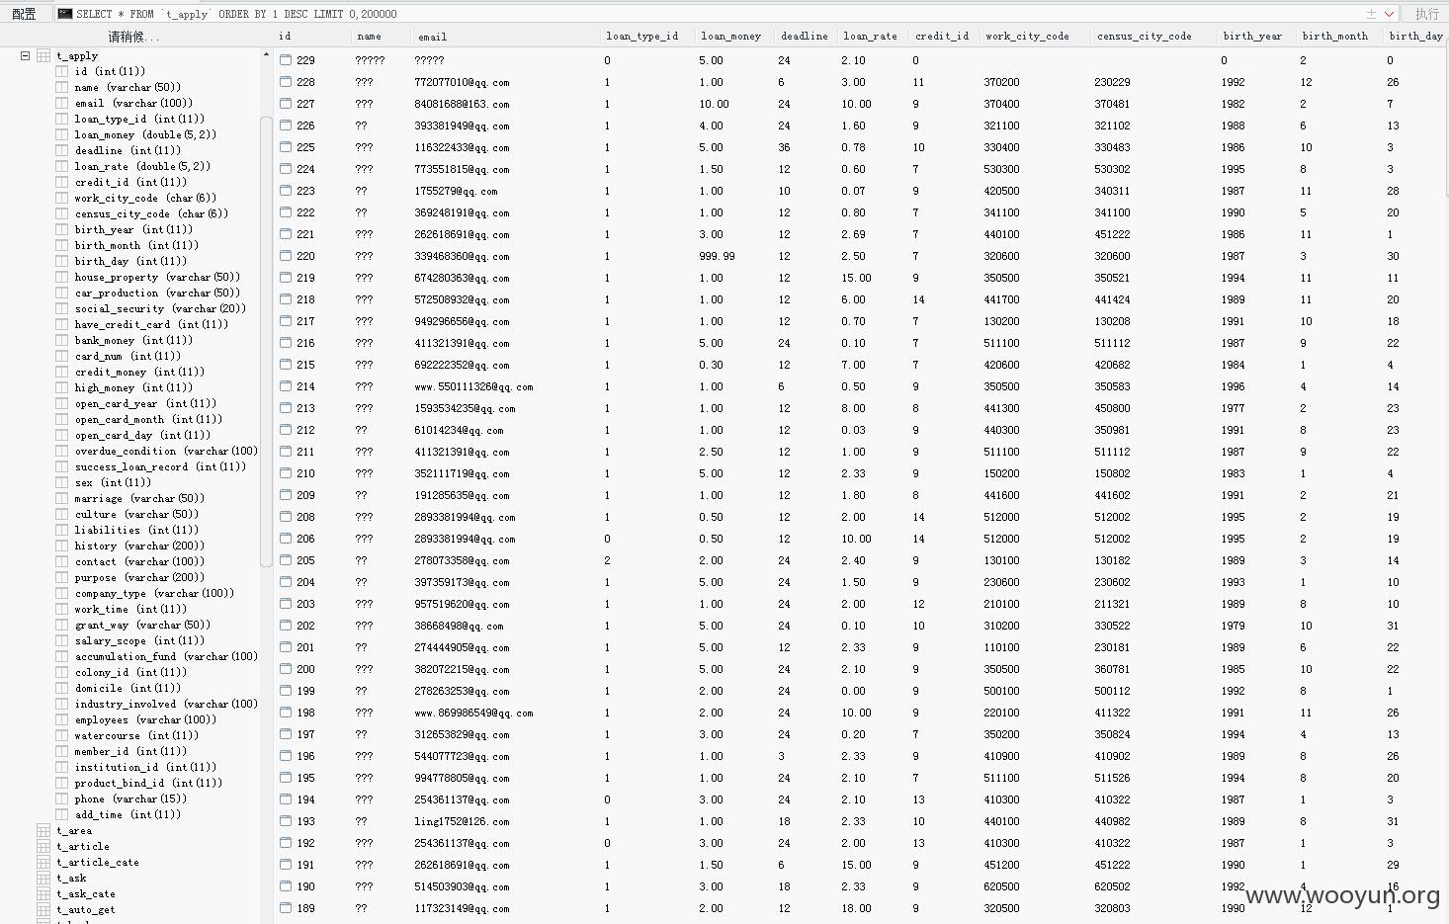Select the t_article_cate table name in tree
Screen dimensions: 1449x924
pos(98,863)
